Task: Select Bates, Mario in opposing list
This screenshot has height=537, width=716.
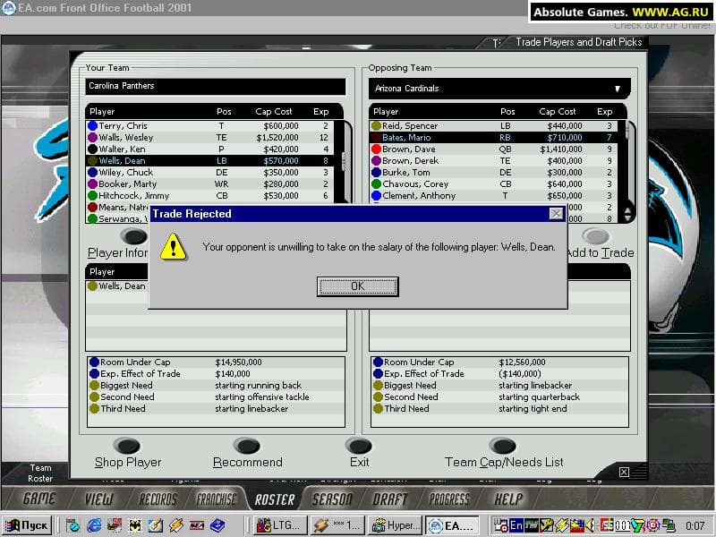Action: pos(493,138)
